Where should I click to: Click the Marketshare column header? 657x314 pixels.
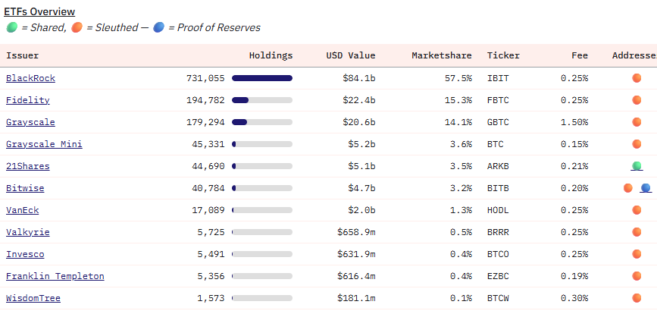[441, 55]
